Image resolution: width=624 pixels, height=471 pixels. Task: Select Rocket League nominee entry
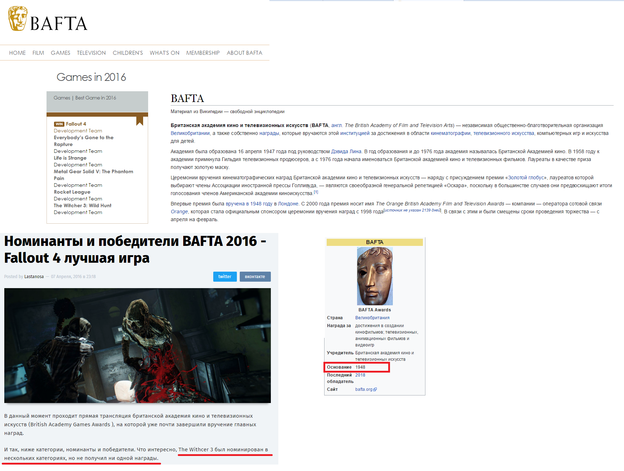point(72,192)
